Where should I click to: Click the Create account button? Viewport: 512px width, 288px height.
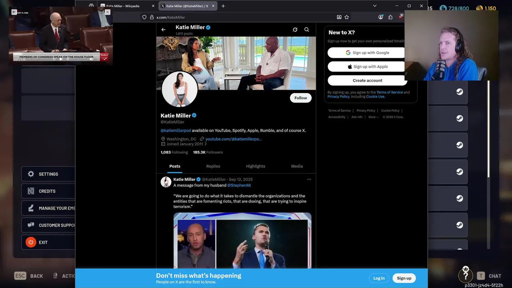tap(367, 80)
